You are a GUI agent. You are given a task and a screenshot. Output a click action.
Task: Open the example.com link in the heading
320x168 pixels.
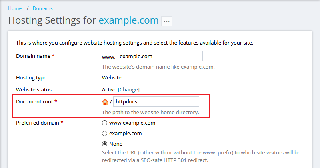click(128, 20)
